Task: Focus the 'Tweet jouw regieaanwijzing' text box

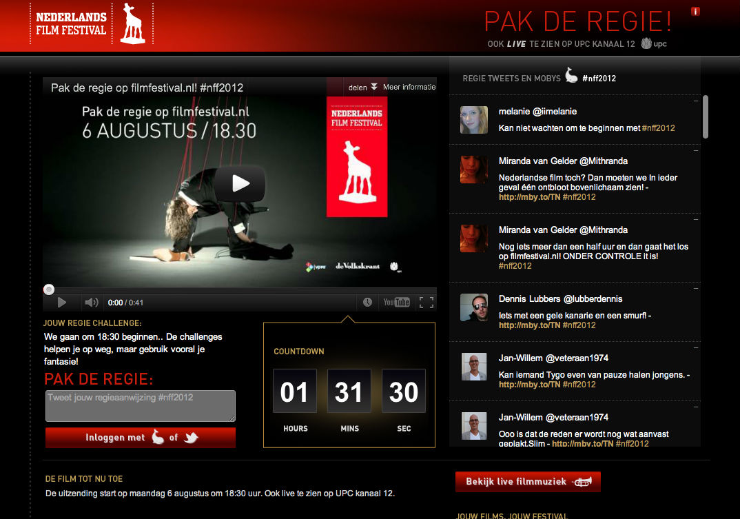Action: point(141,406)
